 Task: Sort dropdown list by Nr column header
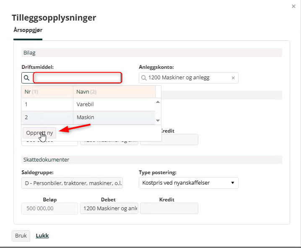(47, 92)
